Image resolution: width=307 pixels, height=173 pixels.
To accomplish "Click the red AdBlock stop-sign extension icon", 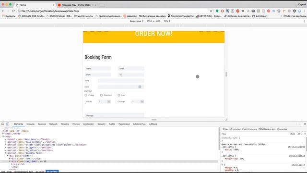I will coord(237,11).
